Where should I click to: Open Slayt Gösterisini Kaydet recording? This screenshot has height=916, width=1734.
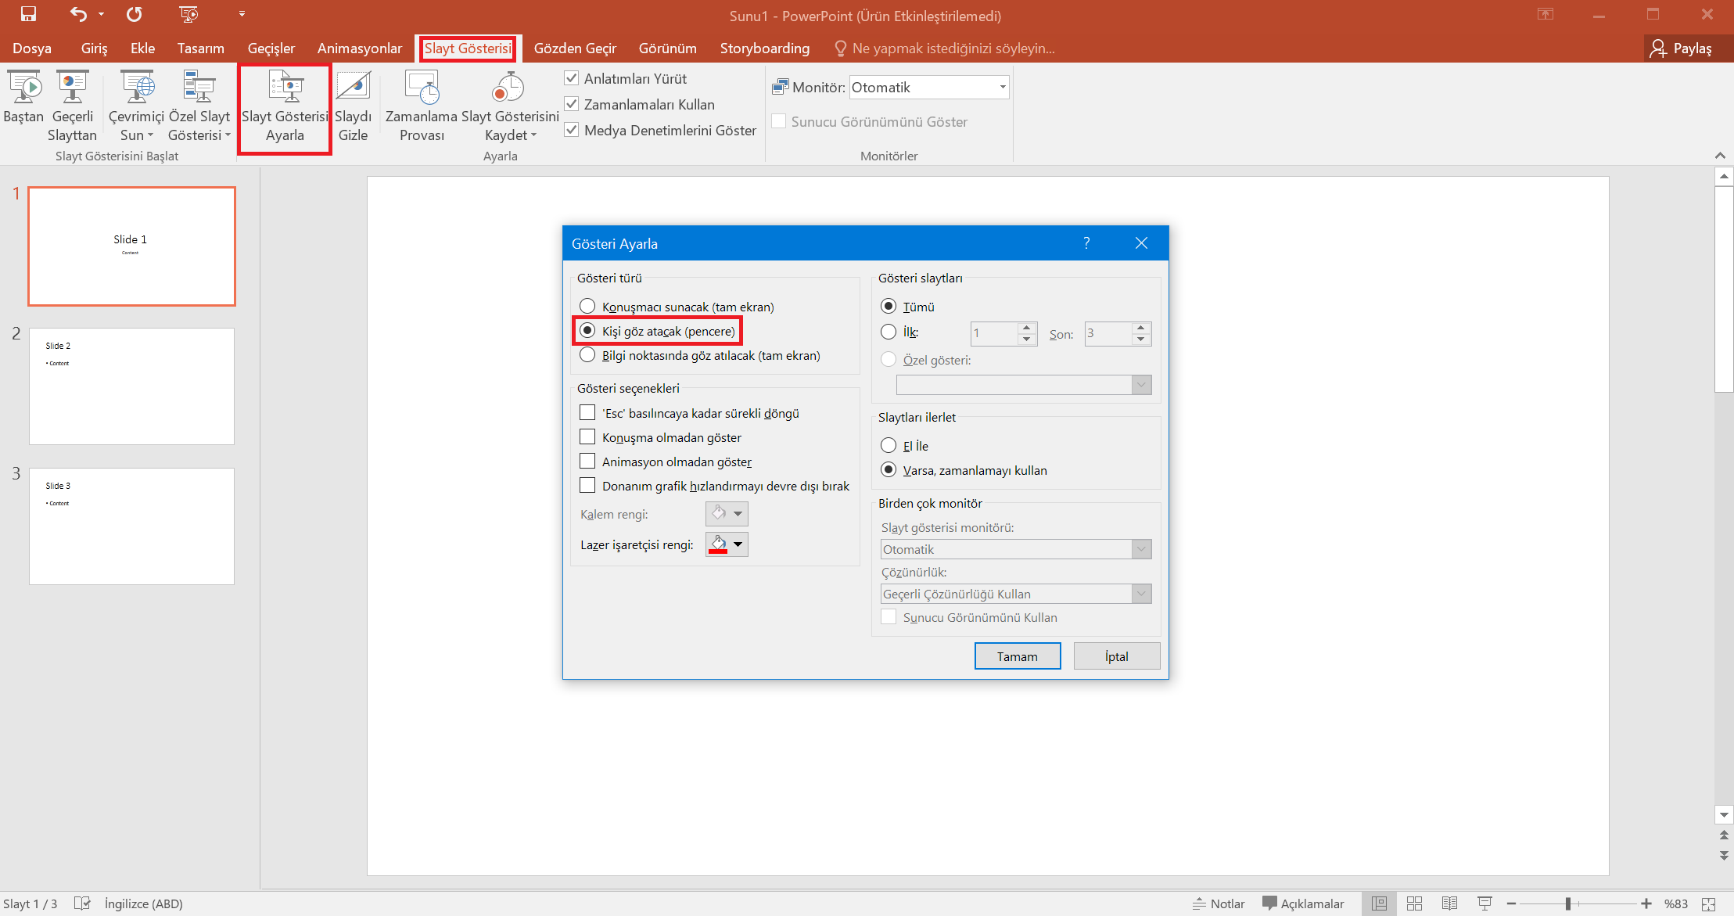(x=510, y=106)
